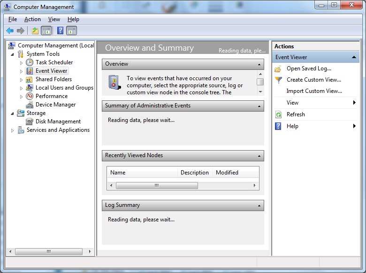Collapse the Log Summary section

click(x=259, y=205)
